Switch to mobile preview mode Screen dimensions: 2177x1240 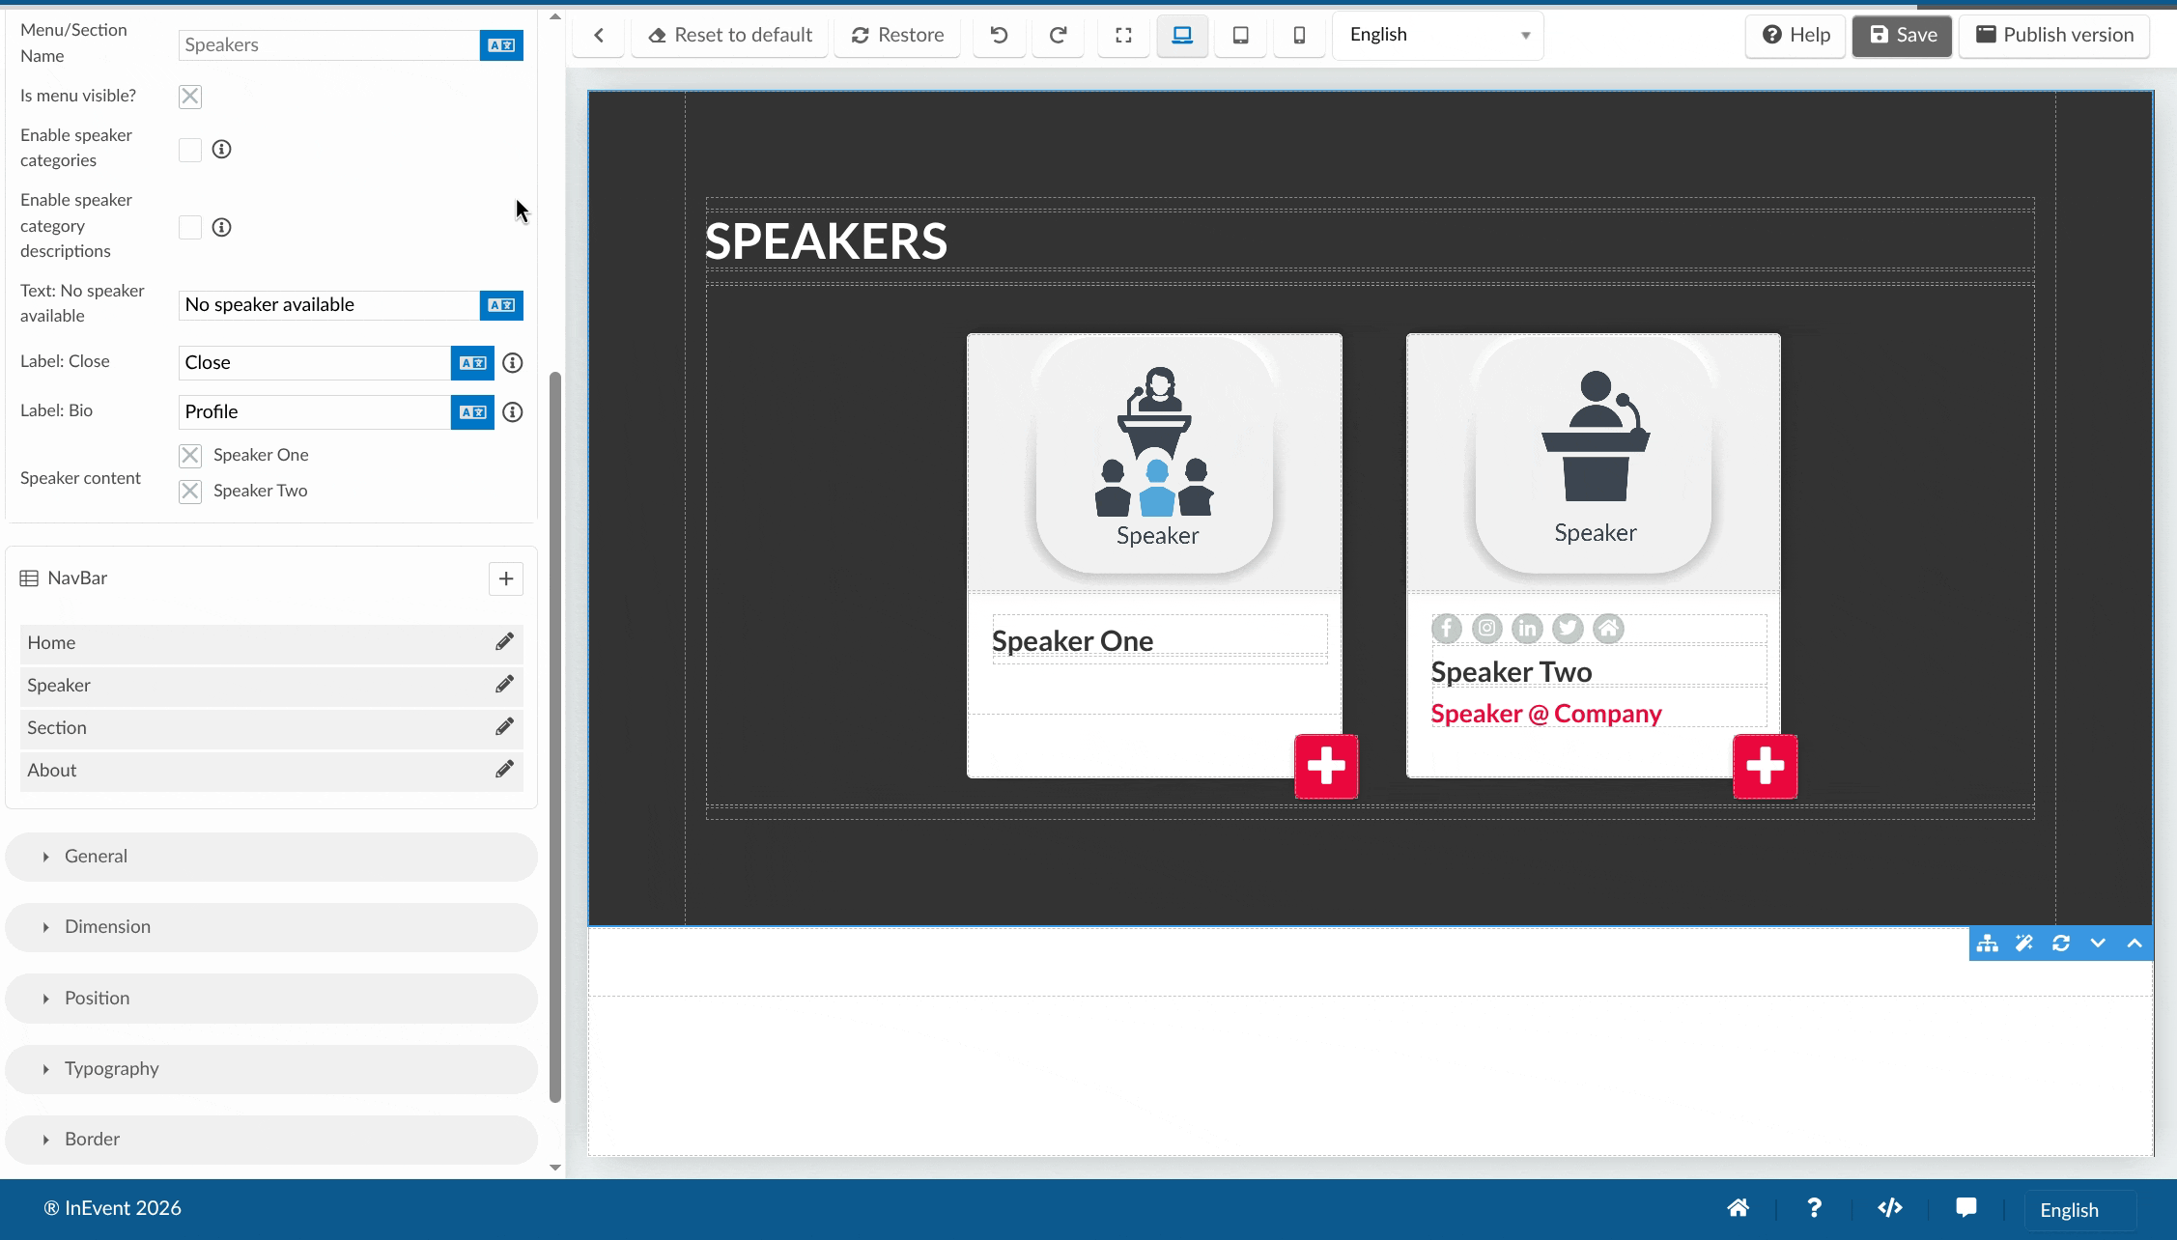1300,36
